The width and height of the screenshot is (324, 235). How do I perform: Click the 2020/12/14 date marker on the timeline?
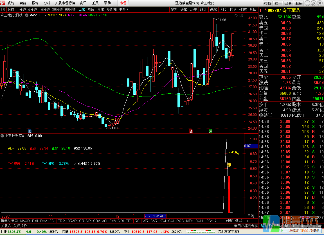[x=155, y=216]
